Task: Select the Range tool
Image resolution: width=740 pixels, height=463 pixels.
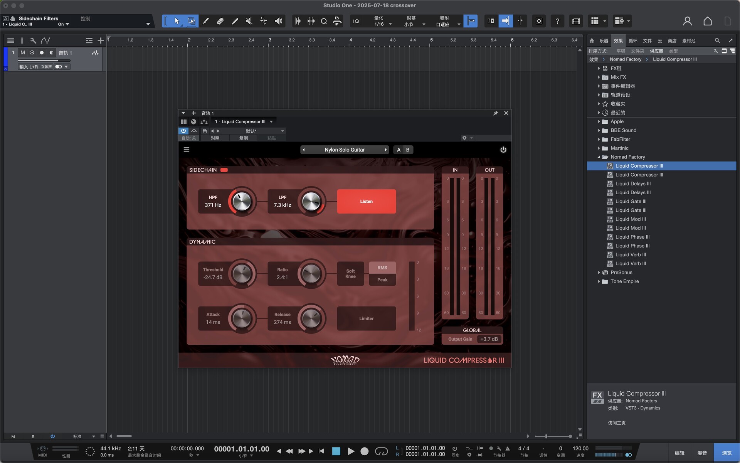Action: tap(192, 21)
